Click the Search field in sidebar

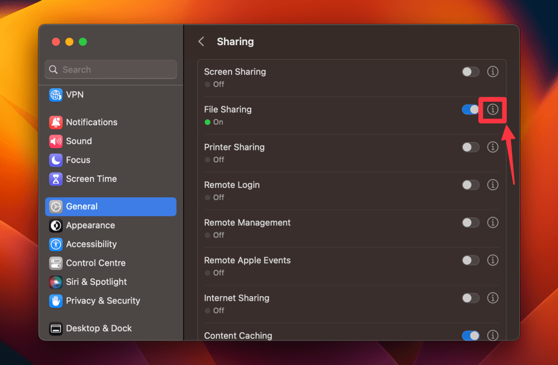pyautogui.click(x=111, y=70)
